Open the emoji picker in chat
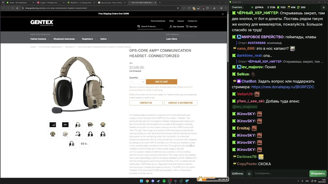 point(249,174)
